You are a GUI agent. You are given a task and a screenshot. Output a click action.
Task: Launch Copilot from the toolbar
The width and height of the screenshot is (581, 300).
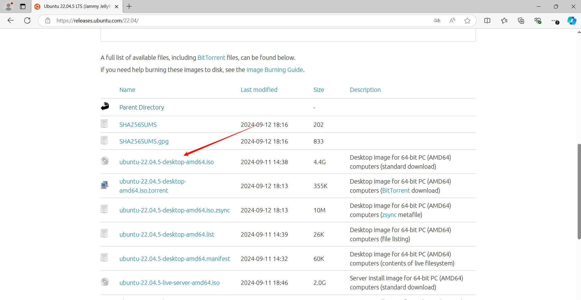click(x=572, y=21)
